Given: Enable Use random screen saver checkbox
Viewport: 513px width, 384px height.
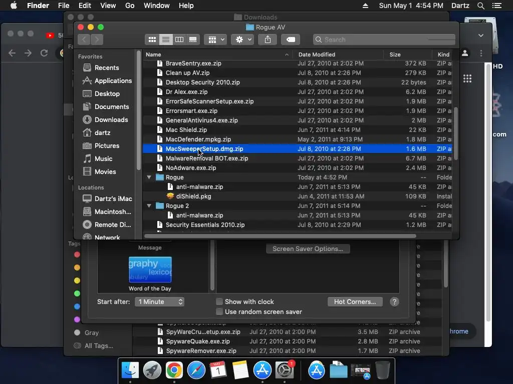Looking at the screenshot, I should pyautogui.click(x=219, y=311).
